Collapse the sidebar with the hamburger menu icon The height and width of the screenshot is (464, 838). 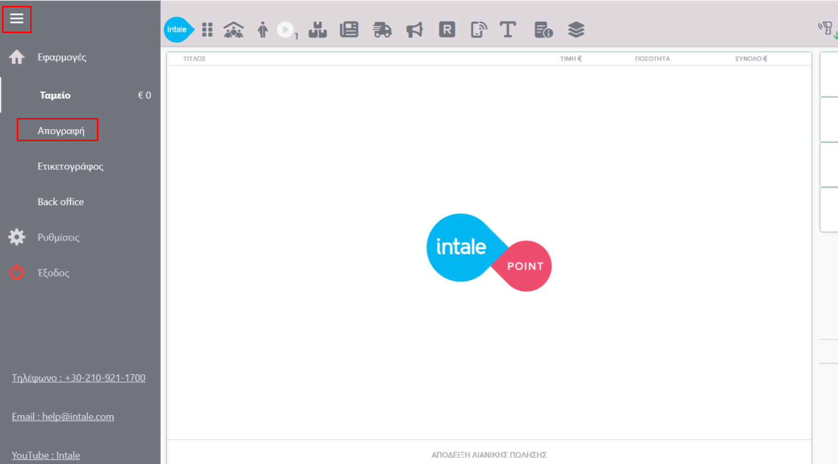point(17,19)
